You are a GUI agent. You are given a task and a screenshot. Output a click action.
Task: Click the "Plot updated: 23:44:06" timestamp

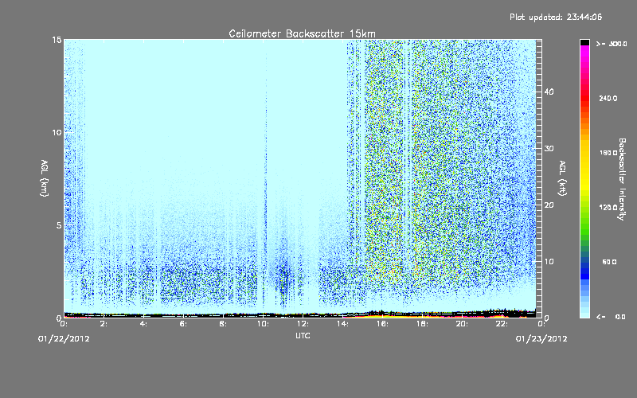coord(556,17)
